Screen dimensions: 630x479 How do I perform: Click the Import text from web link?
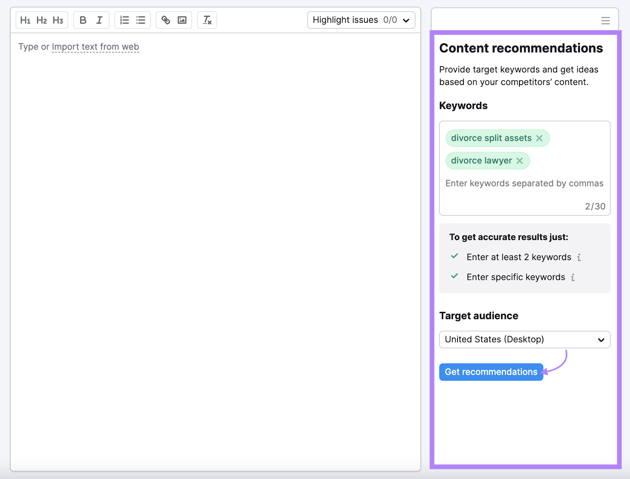pyautogui.click(x=95, y=46)
